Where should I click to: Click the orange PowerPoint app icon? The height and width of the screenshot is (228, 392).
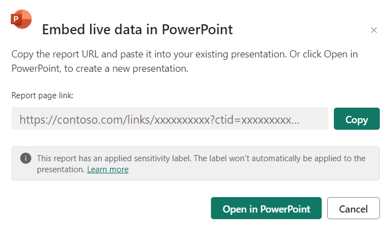tap(21, 20)
